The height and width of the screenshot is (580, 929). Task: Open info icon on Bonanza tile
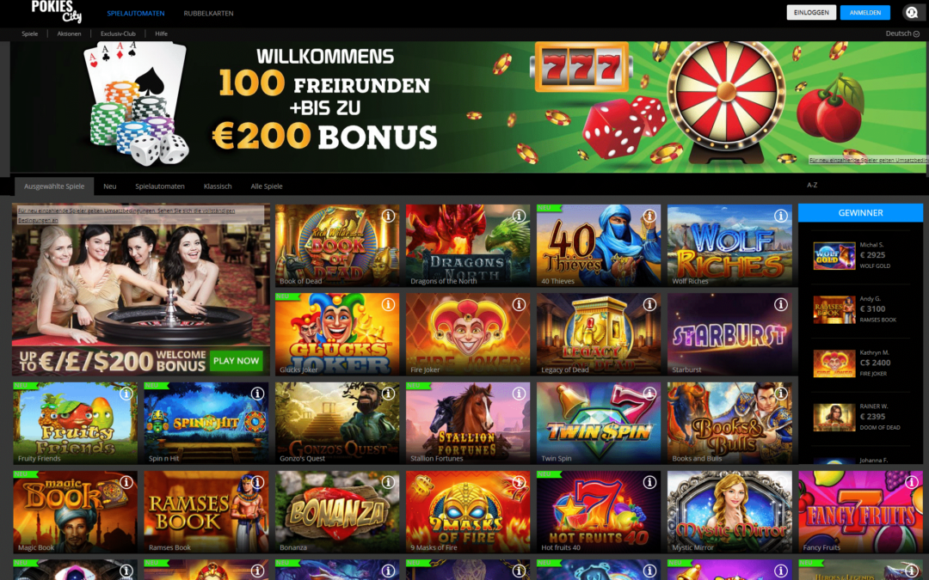coord(388,482)
